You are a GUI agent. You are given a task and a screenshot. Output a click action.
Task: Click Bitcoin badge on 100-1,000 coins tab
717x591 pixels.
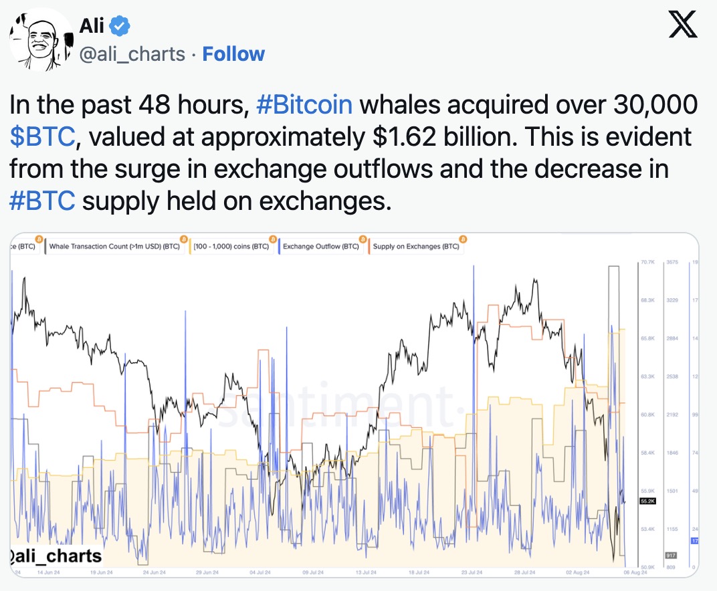[272, 239]
